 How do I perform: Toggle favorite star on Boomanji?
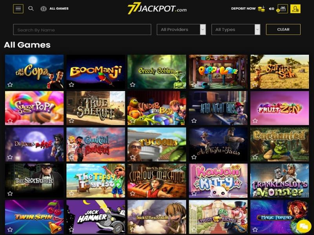tap(71, 84)
